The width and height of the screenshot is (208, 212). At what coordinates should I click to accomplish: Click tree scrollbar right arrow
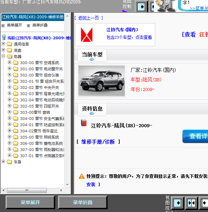point(61,190)
